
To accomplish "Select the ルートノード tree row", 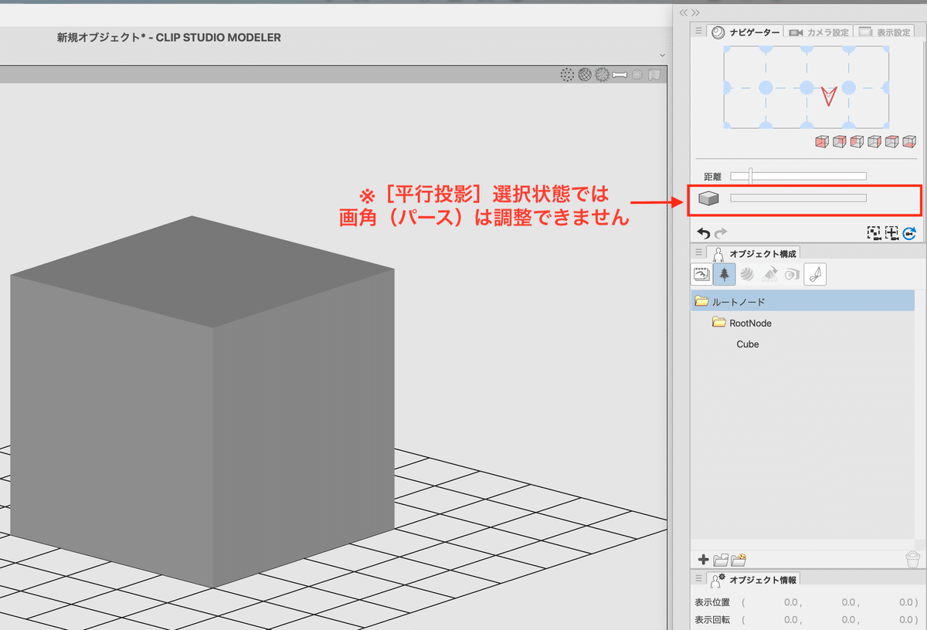I will click(x=803, y=301).
